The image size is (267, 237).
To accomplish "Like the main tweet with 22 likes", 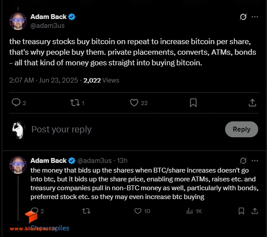I will pos(134,103).
